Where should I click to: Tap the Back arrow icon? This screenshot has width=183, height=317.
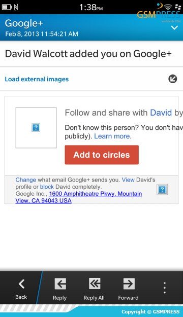pos(21,284)
